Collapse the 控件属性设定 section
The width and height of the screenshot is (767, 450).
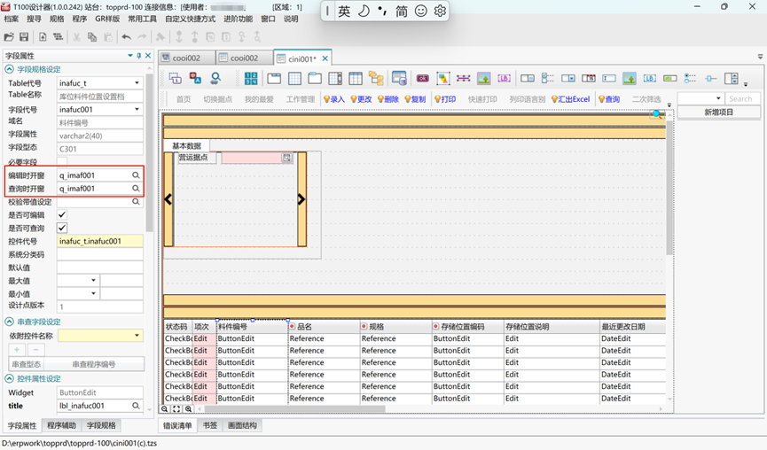[9, 378]
